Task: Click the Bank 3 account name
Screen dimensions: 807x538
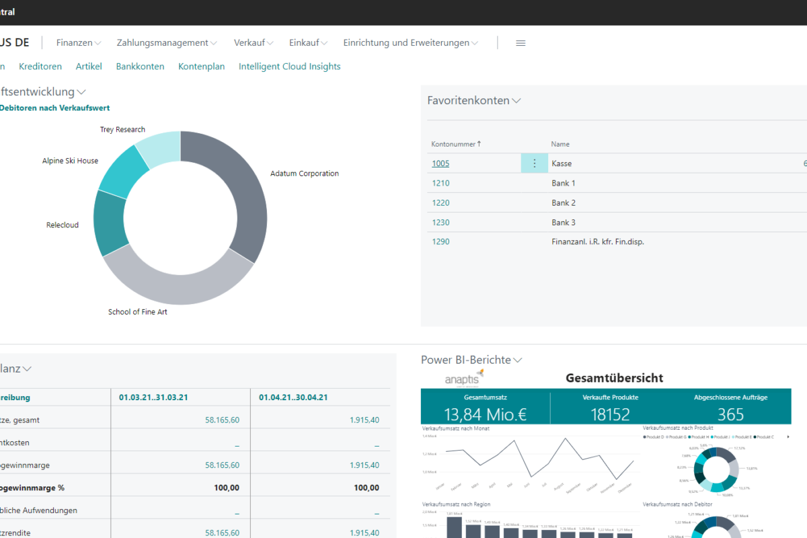Action: pyautogui.click(x=564, y=222)
